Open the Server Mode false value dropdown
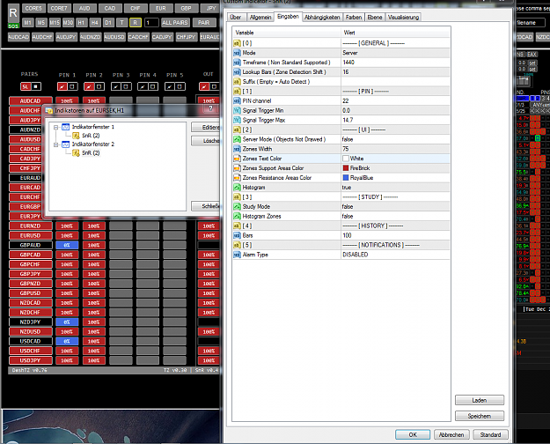 pyautogui.click(x=395, y=139)
